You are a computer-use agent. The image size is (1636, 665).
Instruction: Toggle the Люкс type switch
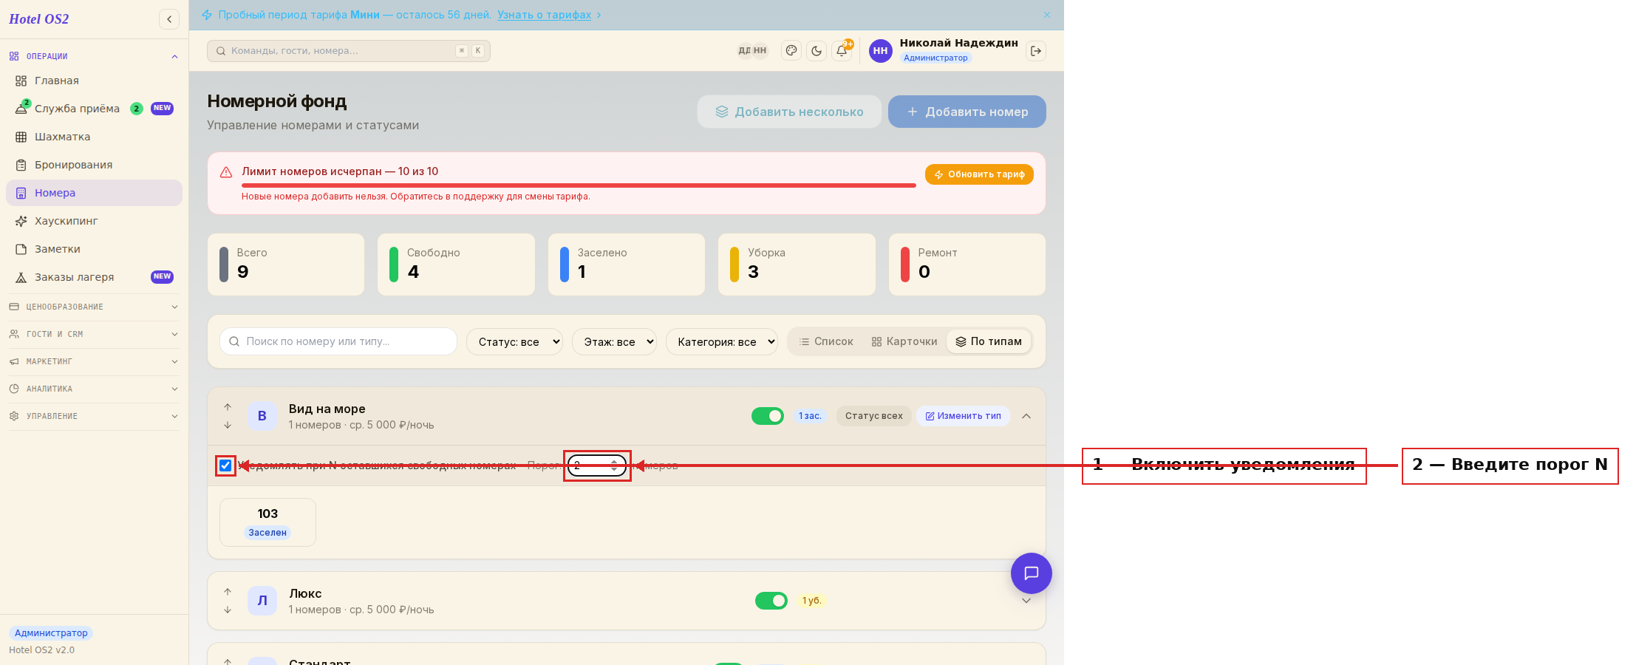pyautogui.click(x=771, y=601)
